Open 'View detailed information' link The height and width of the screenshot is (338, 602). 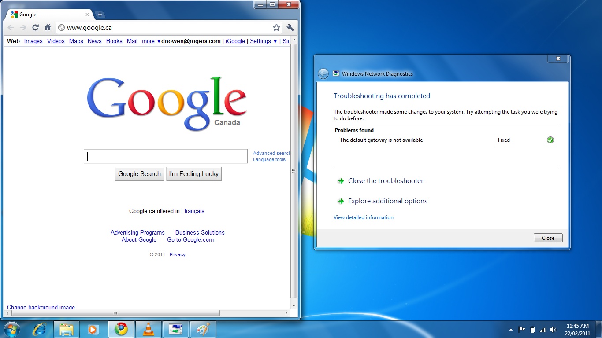click(x=364, y=217)
